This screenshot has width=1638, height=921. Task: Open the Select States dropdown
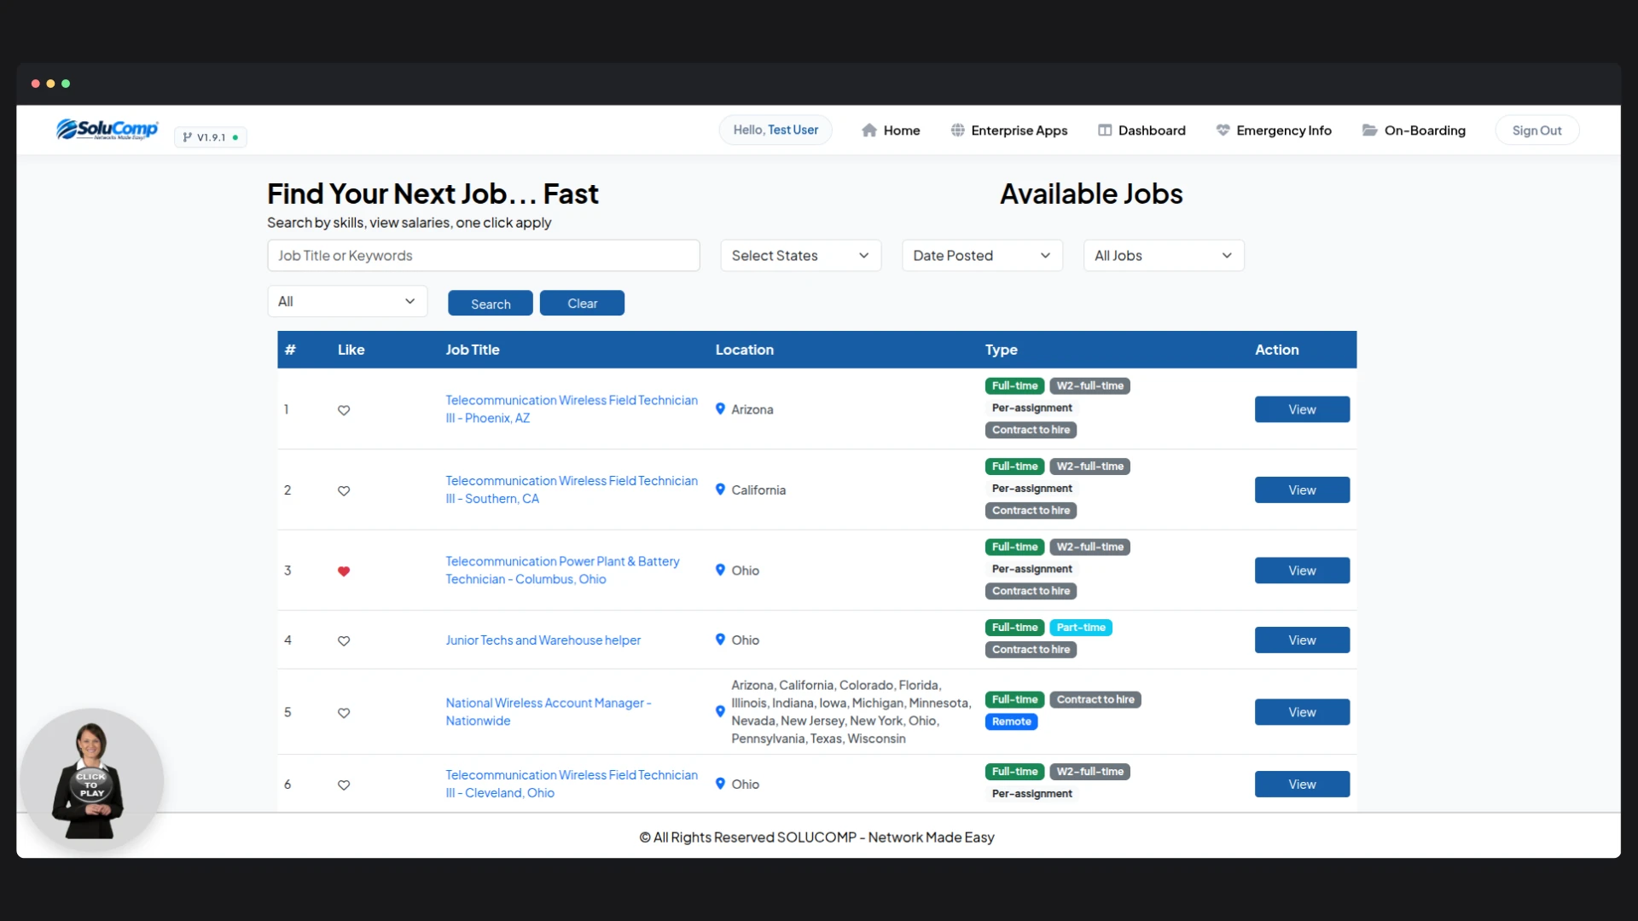click(x=800, y=256)
